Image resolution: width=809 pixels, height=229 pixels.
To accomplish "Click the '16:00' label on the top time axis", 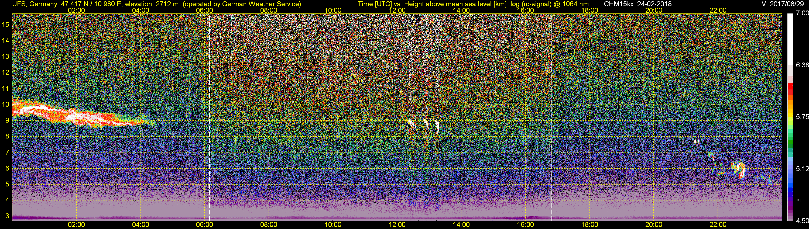I will pyautogui.click(x=525, y=10).
